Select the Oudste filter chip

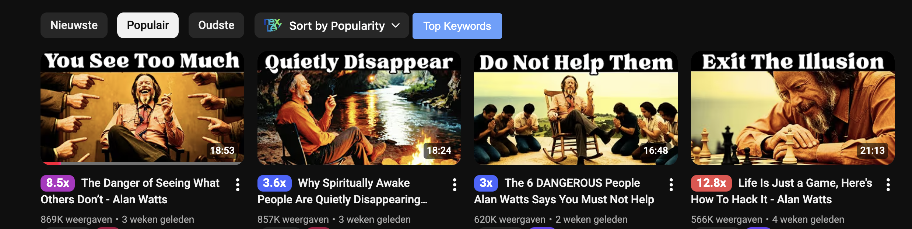click(216, 25)
